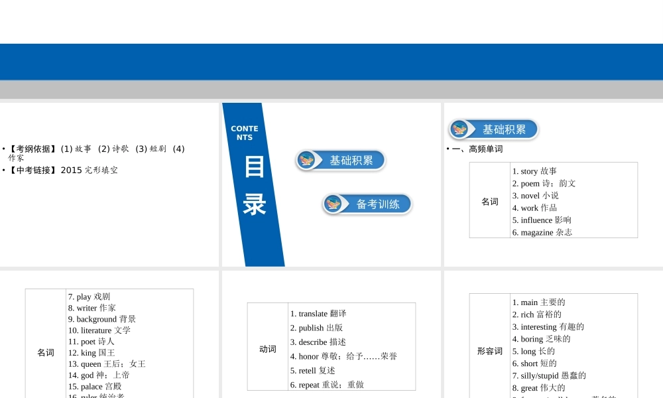Select row 1. main 主要的

pyautogui.click(x=538, y=302)
